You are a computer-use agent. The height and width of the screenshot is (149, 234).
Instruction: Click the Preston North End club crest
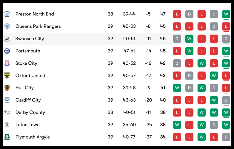pos(7,14)
